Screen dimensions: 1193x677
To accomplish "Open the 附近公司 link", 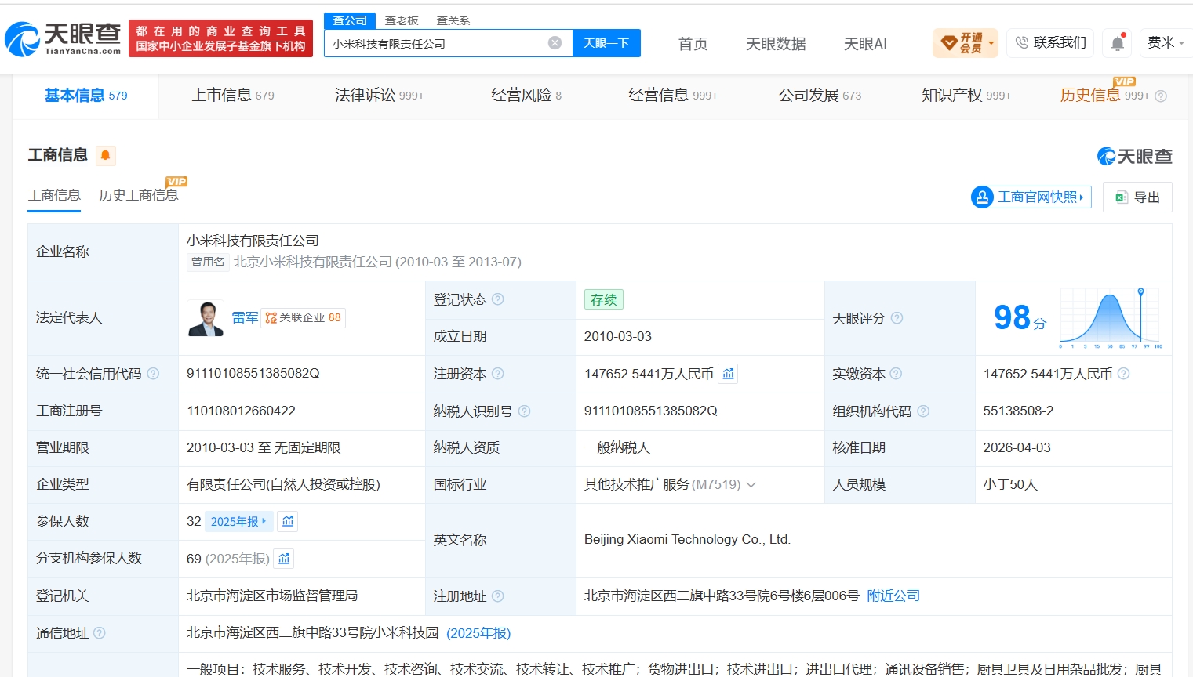I will pos(893,596).
